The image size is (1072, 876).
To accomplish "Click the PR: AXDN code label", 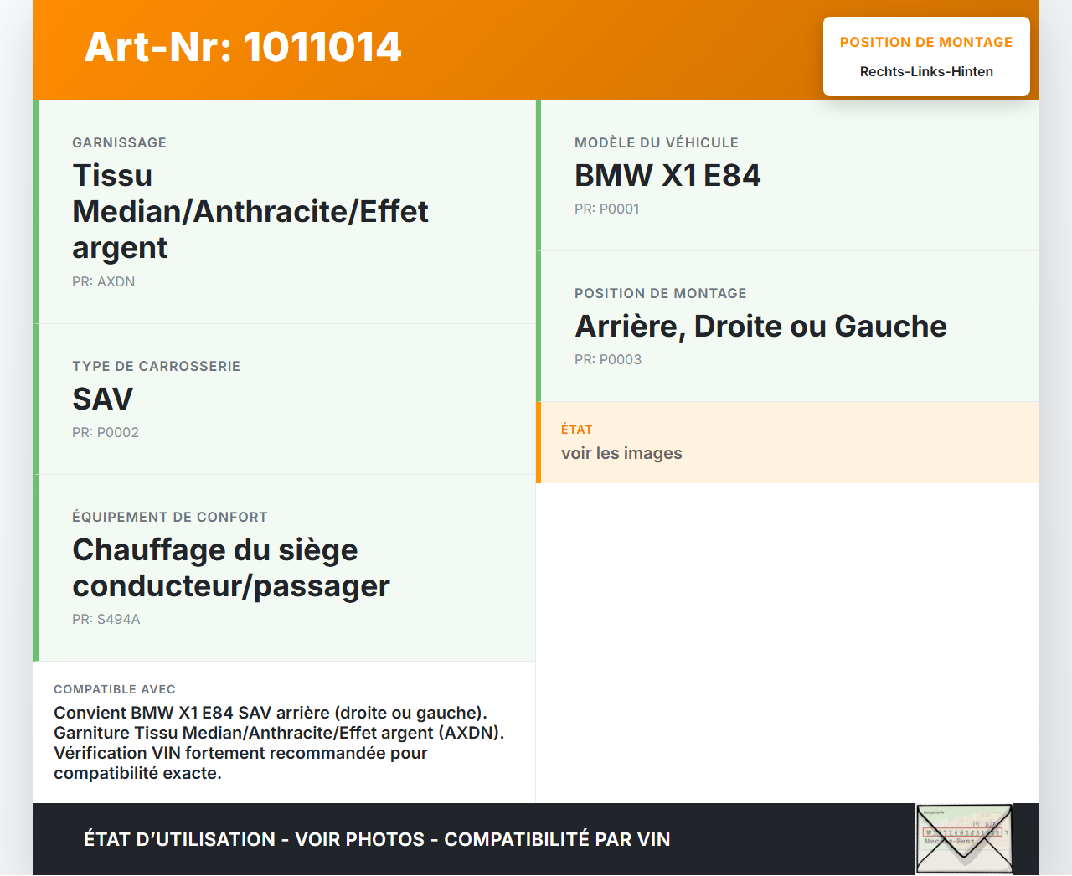I will tap(104, 281).
